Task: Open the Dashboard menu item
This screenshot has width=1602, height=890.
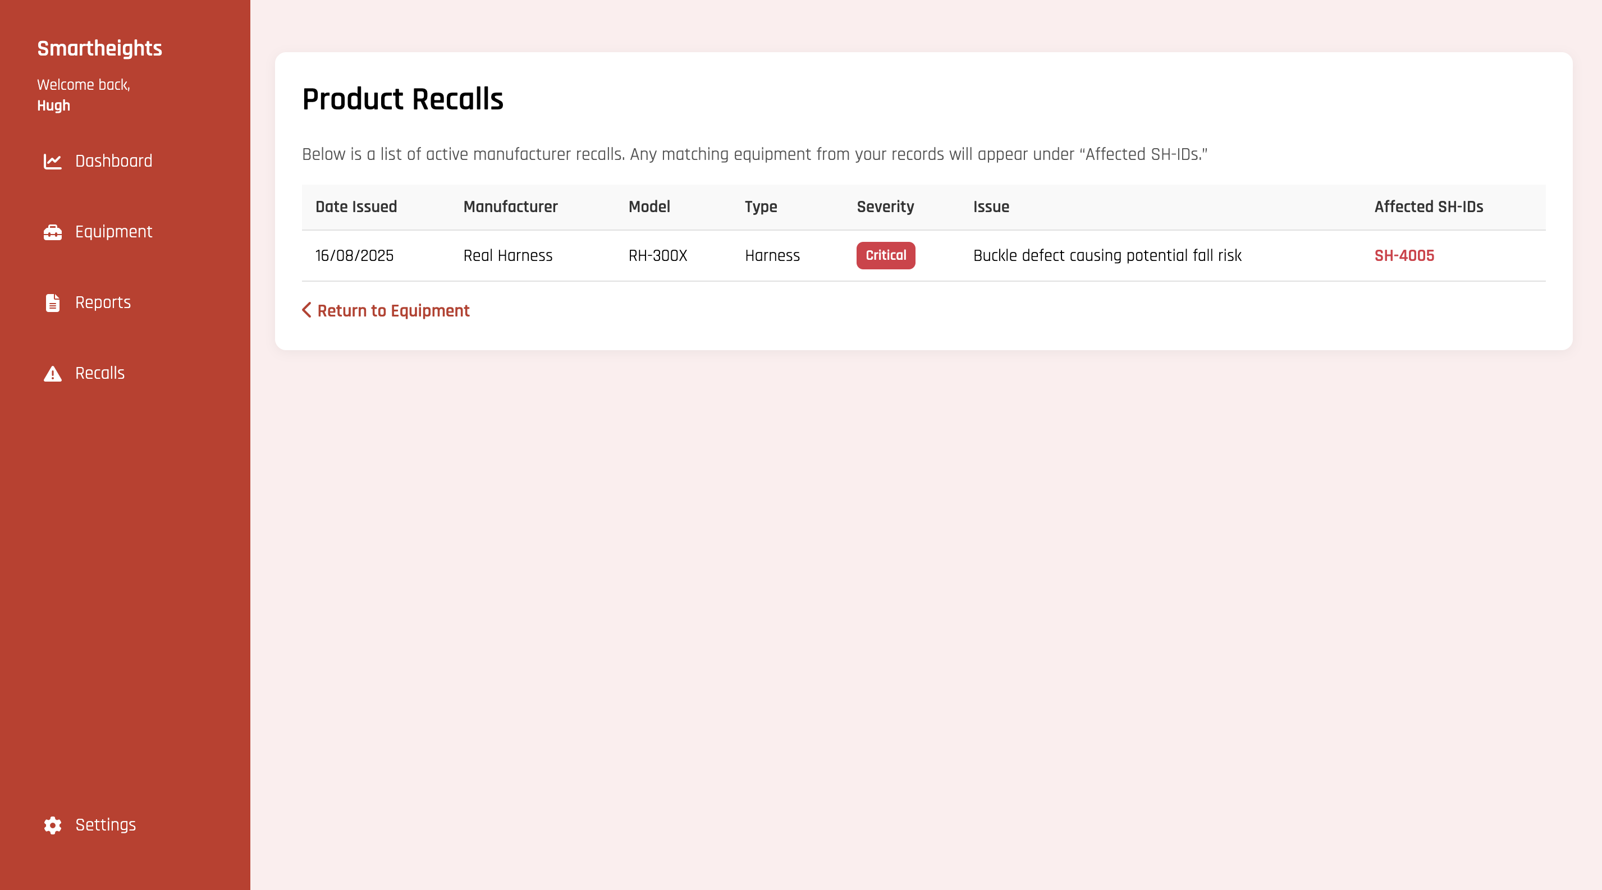Action: [x=113, y=162]
